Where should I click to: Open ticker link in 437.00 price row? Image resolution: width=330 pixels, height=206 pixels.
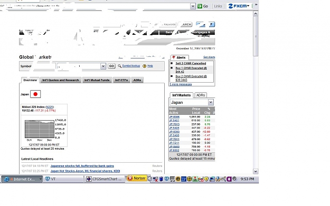[174, 132]
